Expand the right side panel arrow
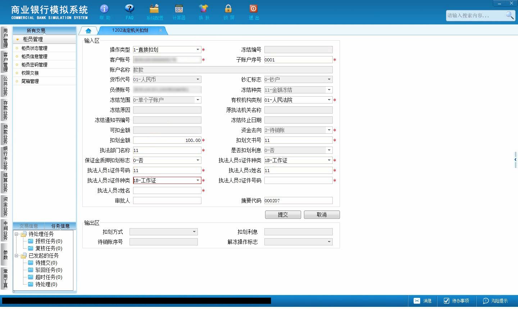 click(x=515, y=160)
